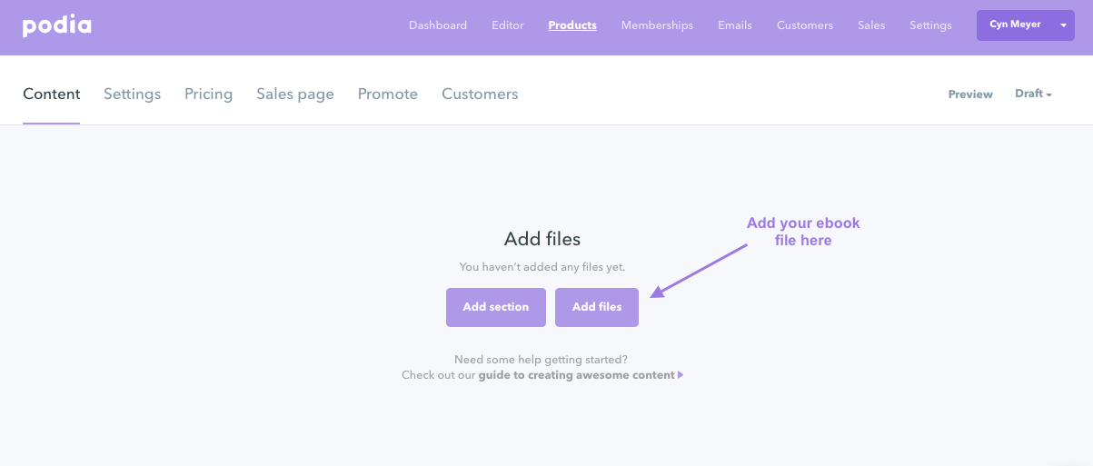Open the Dashboard nav item
The height and width of the screenshot is (466, 1093).
coord(438,25)
